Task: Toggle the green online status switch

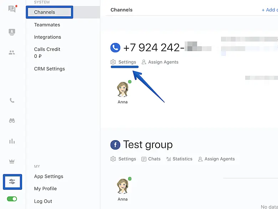Action: [12, 199]
